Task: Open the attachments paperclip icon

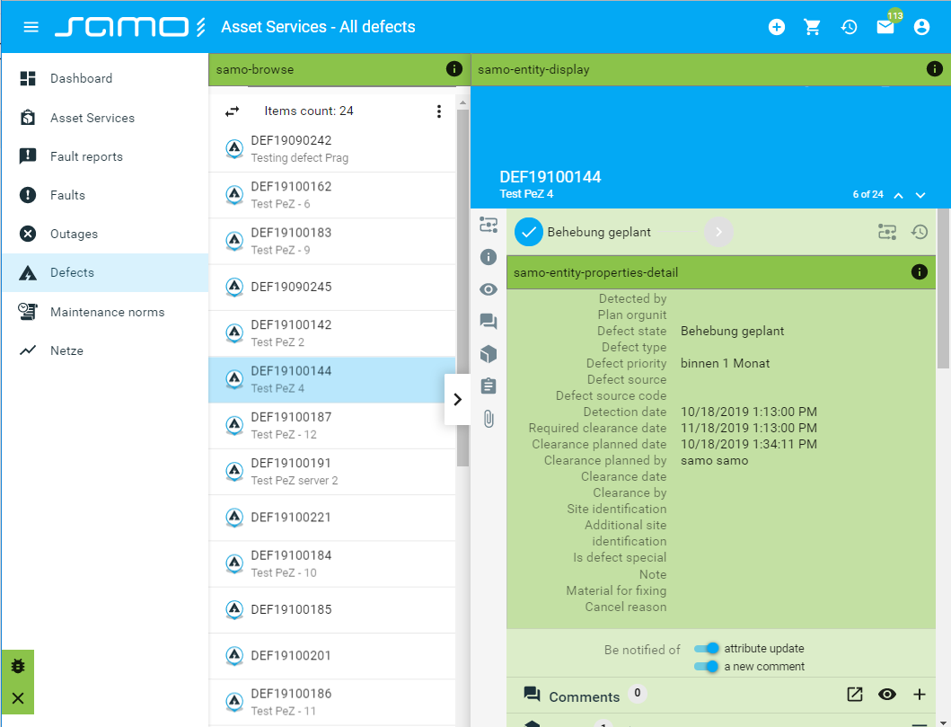Action: [x=489, y=419]
